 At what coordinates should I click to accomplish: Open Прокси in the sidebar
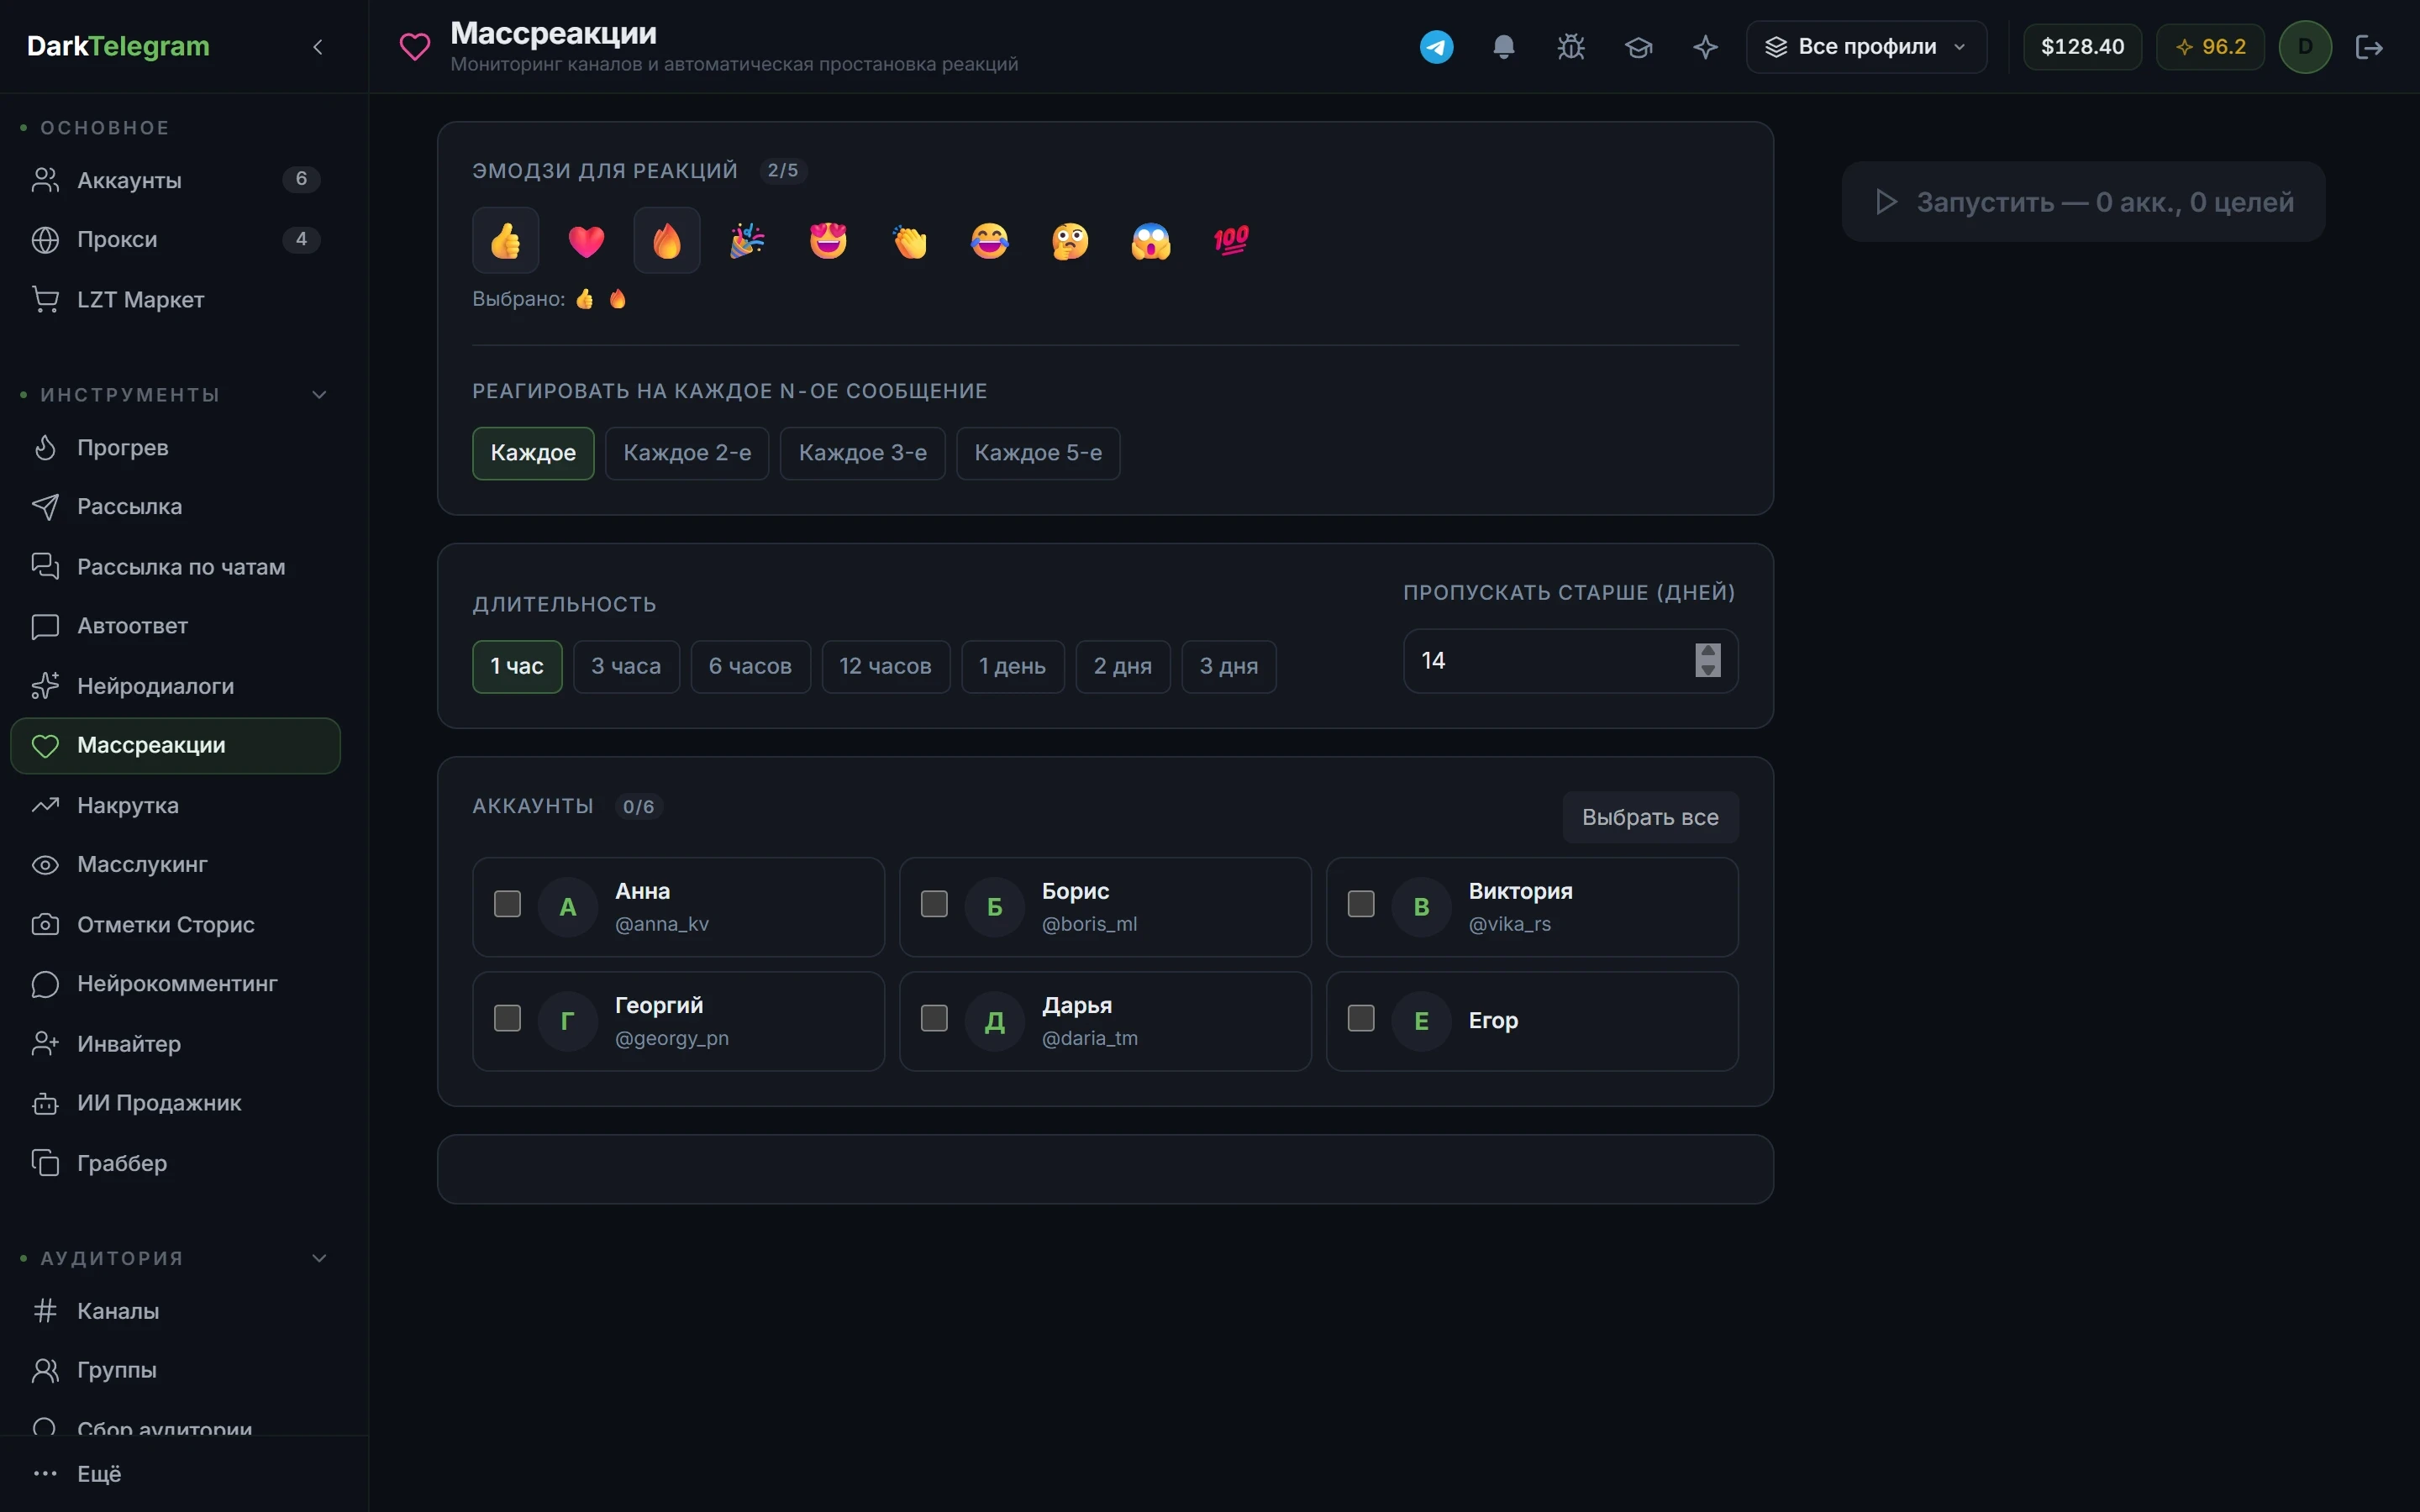[x=175, y=240]
